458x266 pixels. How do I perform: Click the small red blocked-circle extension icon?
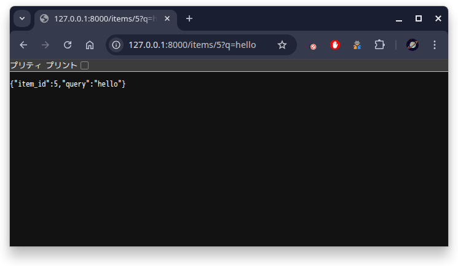pos(313,47)
